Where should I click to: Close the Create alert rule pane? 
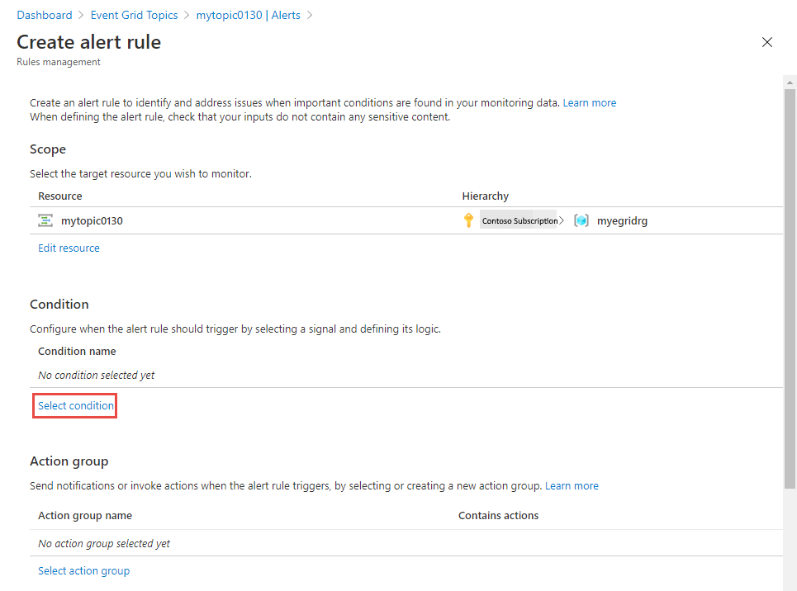click(766, 41)
